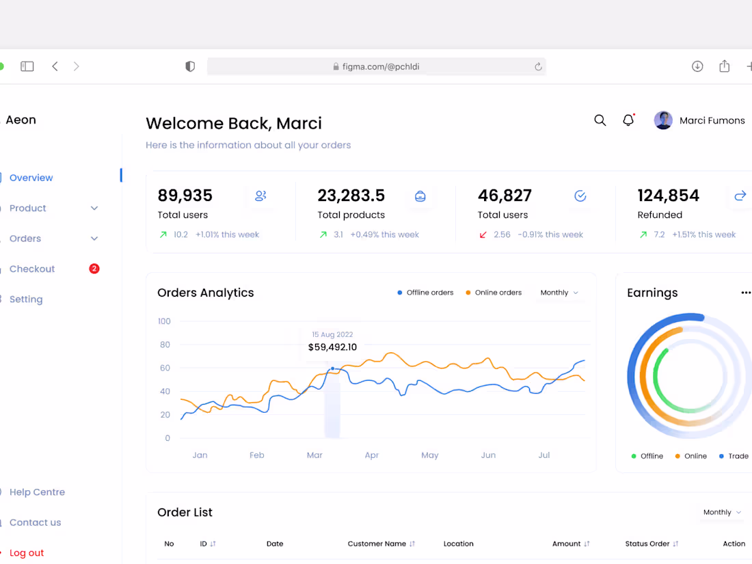Click the Log out link

pyautogui.click(x=27, y=552)
